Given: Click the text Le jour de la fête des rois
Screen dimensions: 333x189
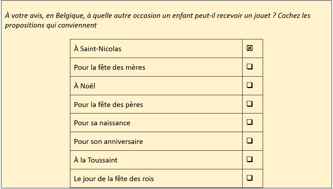Looking at the screenshot, I should pyautogui.click(x=114, y=179).
